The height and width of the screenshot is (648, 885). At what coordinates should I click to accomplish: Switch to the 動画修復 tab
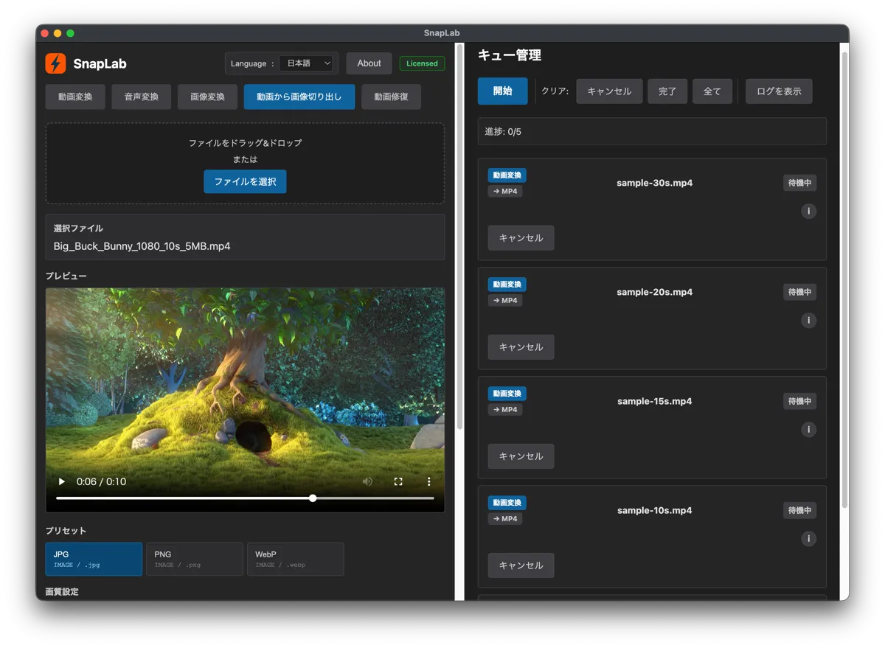click(391, 97)
